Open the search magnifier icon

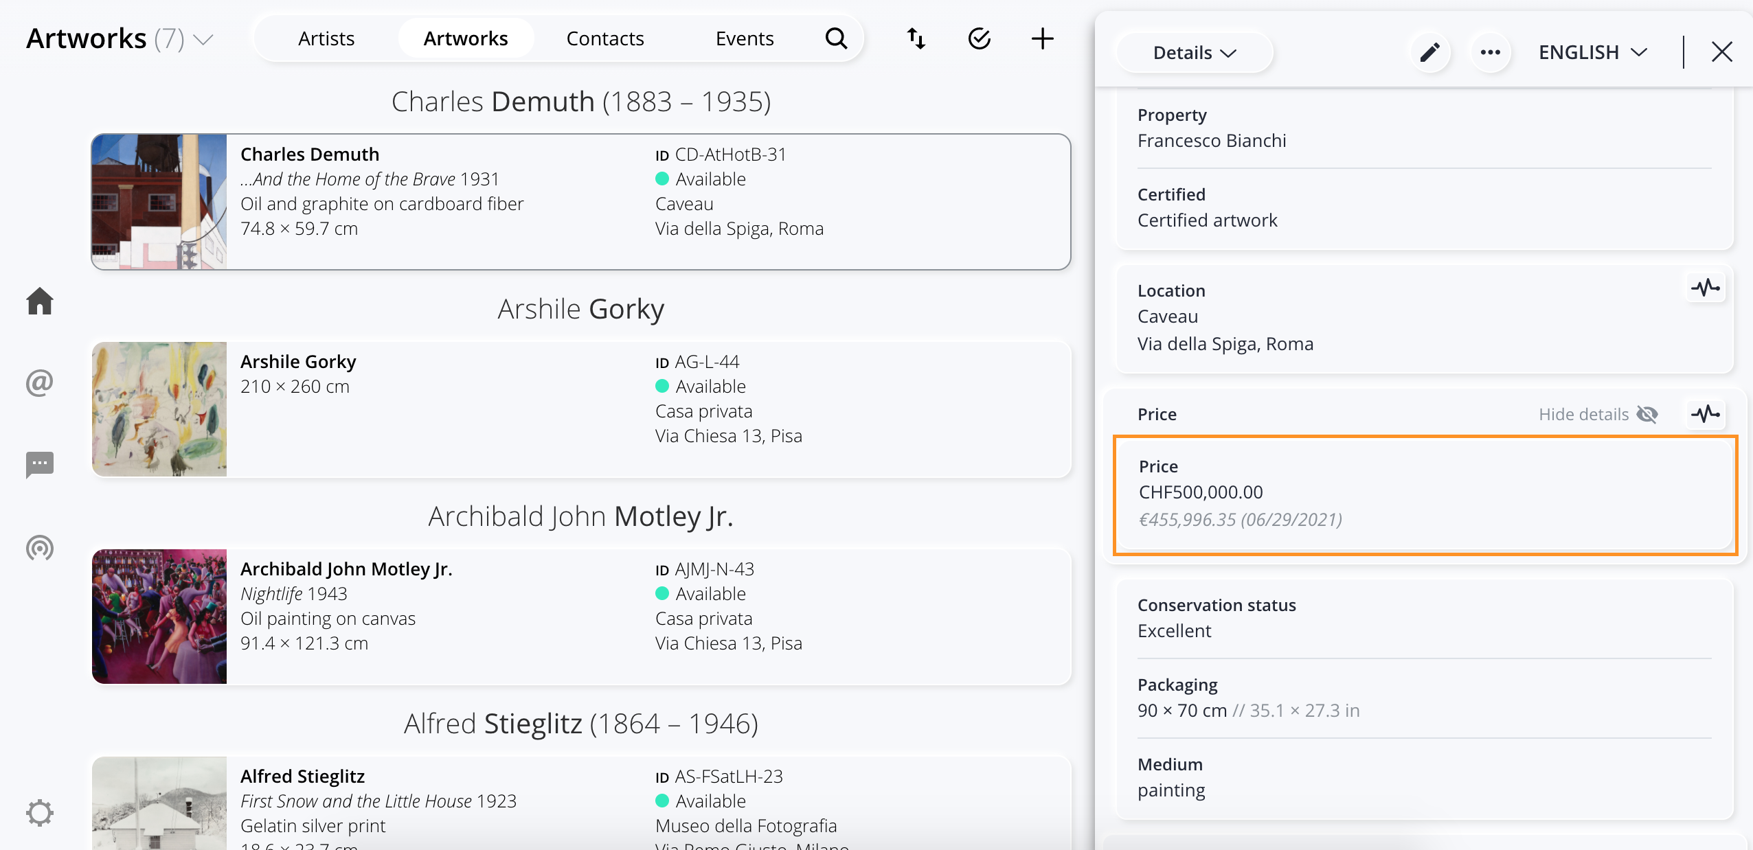836,38
